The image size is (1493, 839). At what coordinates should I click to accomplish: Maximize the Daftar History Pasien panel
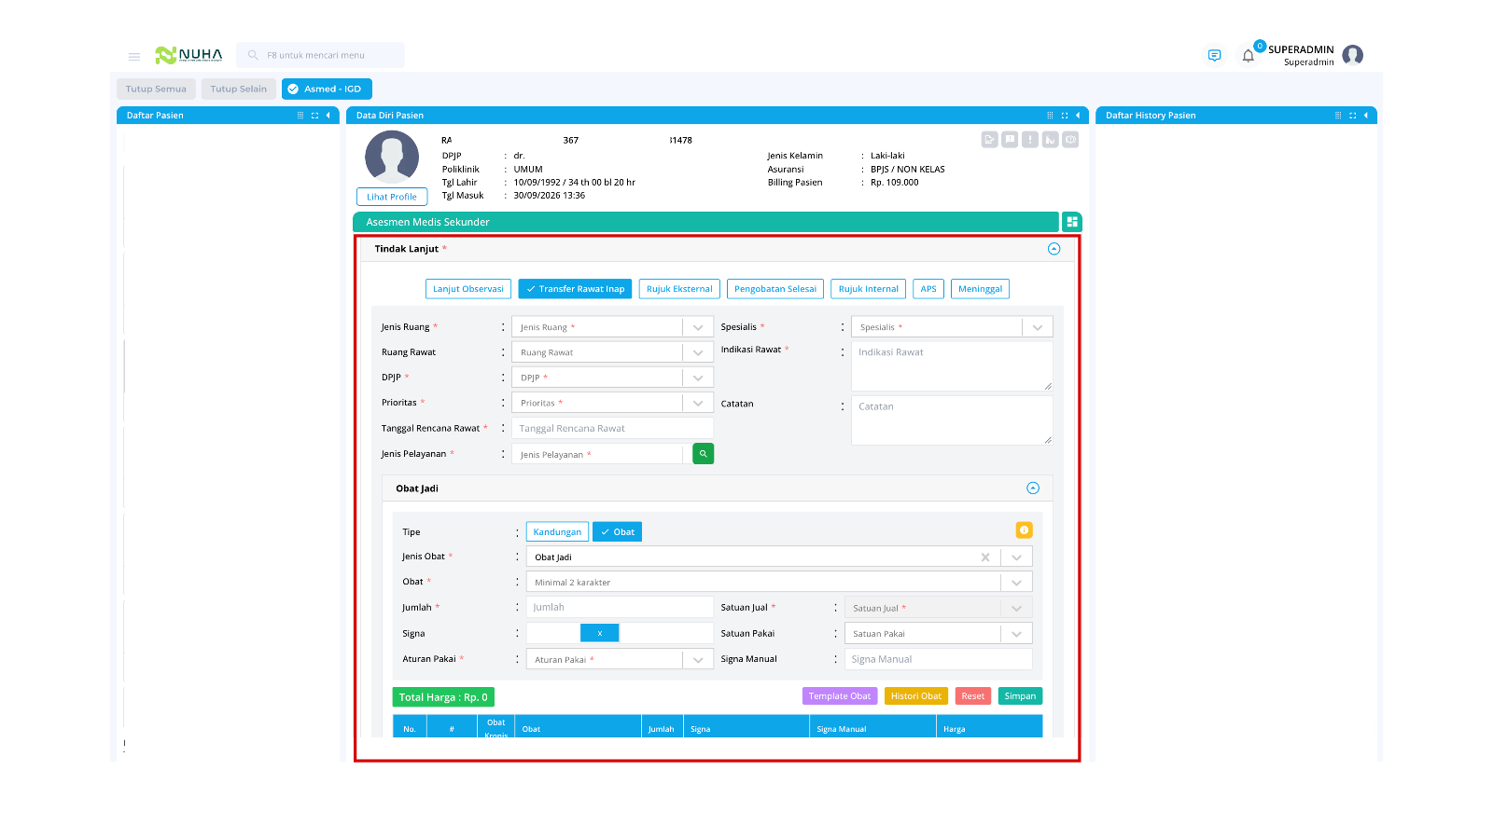coord(1352,116)
